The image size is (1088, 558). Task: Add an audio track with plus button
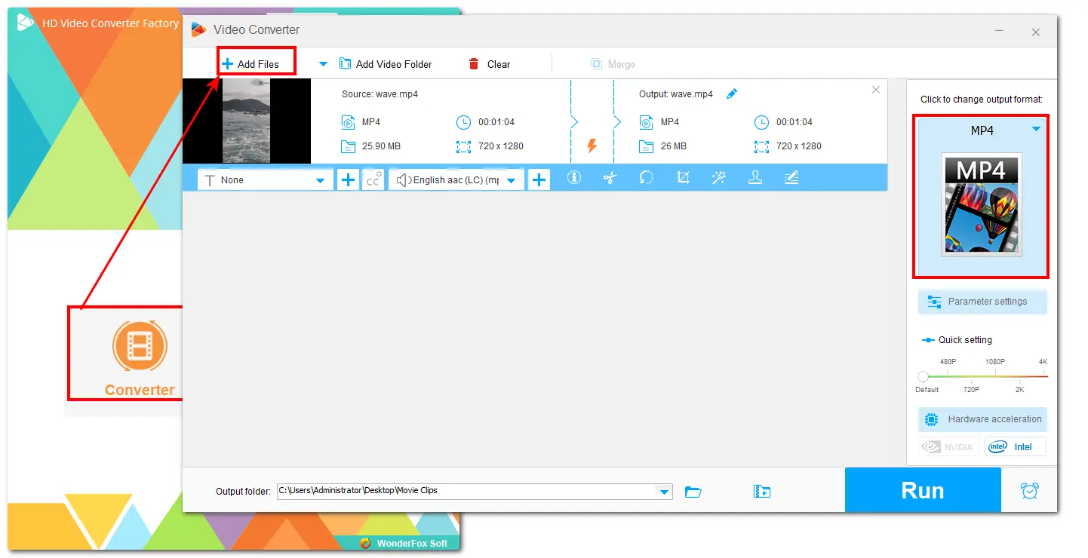click(x=539, y=180)
